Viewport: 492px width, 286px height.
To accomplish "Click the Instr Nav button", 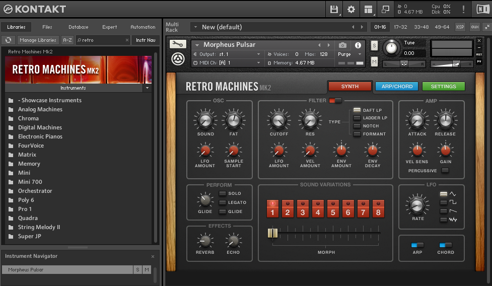I will (146, 40).
